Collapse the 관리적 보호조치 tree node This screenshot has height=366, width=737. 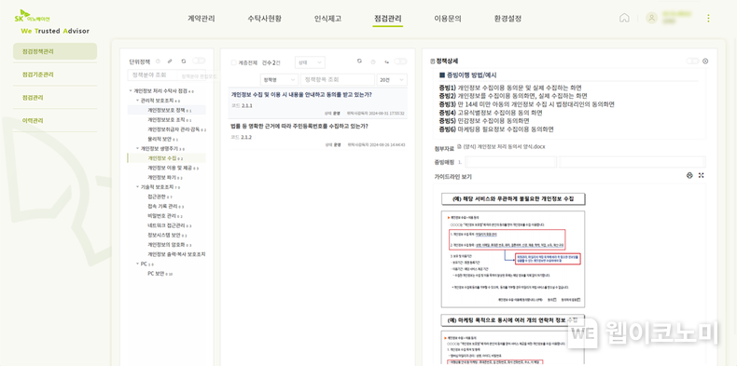coord(137,101)
